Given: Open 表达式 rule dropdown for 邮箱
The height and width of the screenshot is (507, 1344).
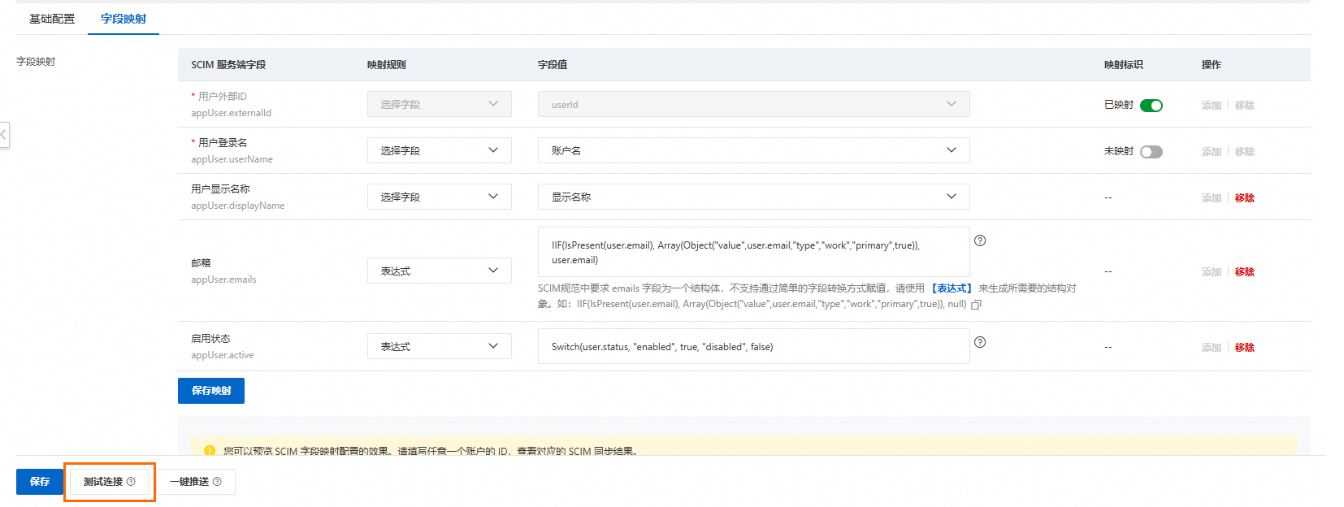Looking at the screenshot, I should coord(440,271).
